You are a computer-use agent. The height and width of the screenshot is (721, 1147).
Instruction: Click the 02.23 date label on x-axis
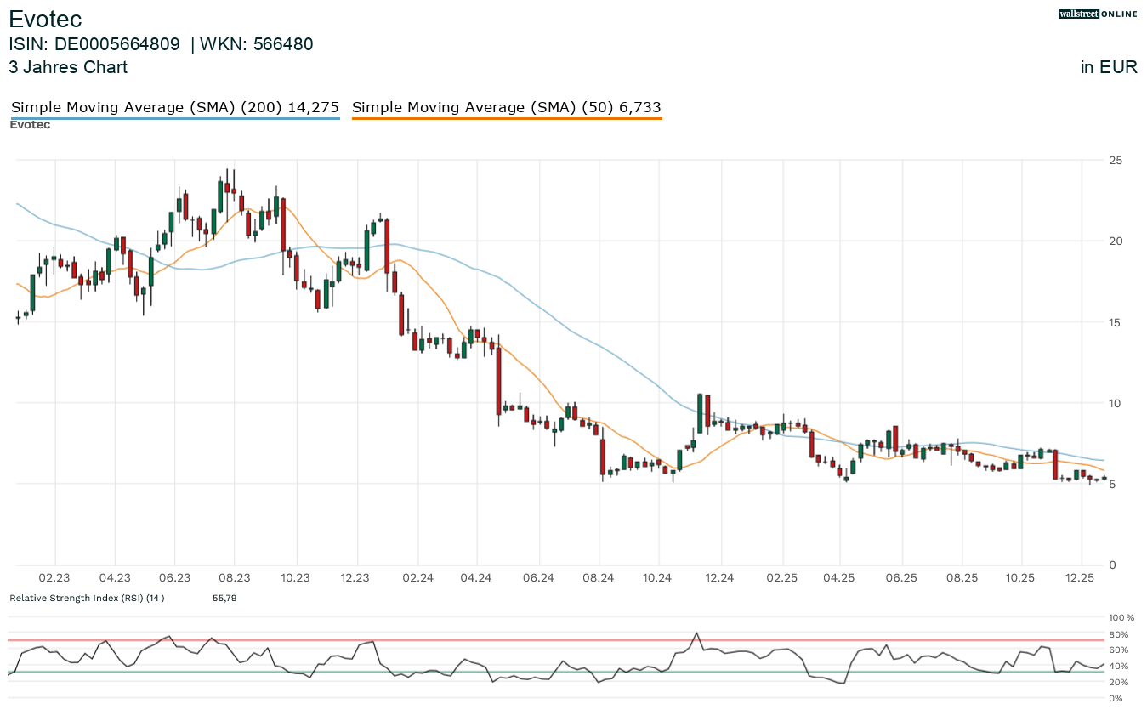[54, 578]
